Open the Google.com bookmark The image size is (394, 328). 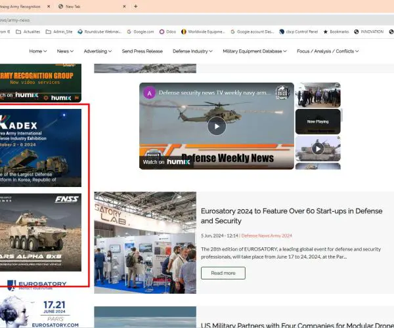pyautogui.click(x=141, y=31)
